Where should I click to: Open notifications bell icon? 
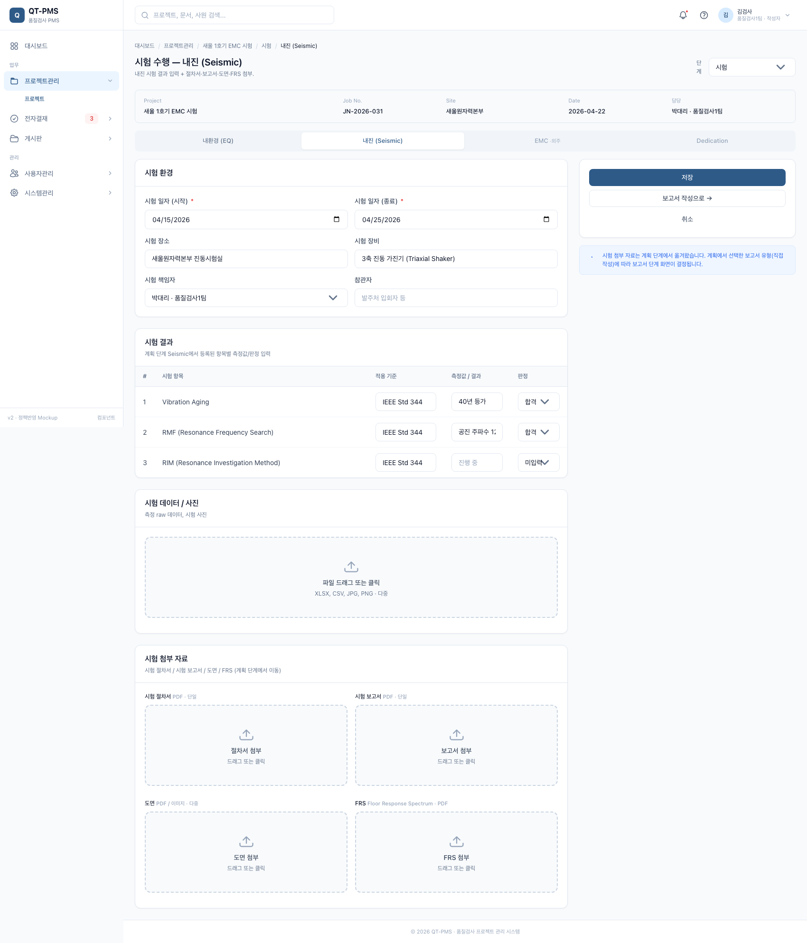683,15
